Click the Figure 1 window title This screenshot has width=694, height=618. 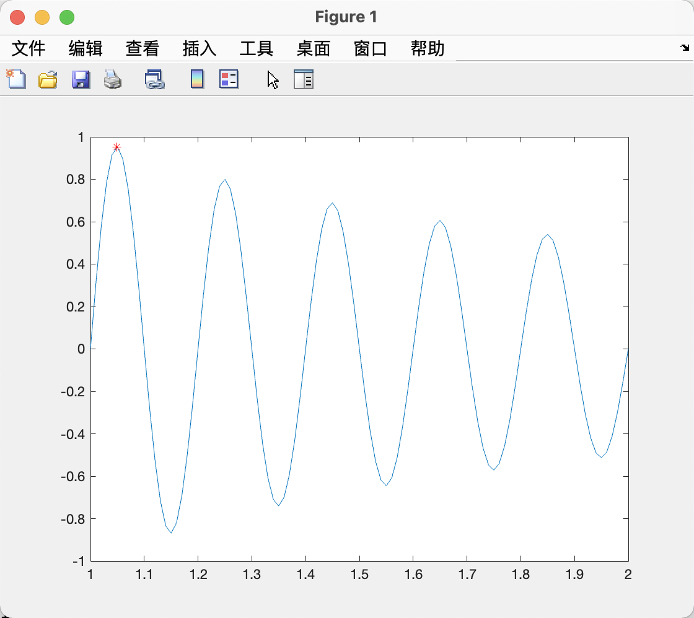pos(346,17)
